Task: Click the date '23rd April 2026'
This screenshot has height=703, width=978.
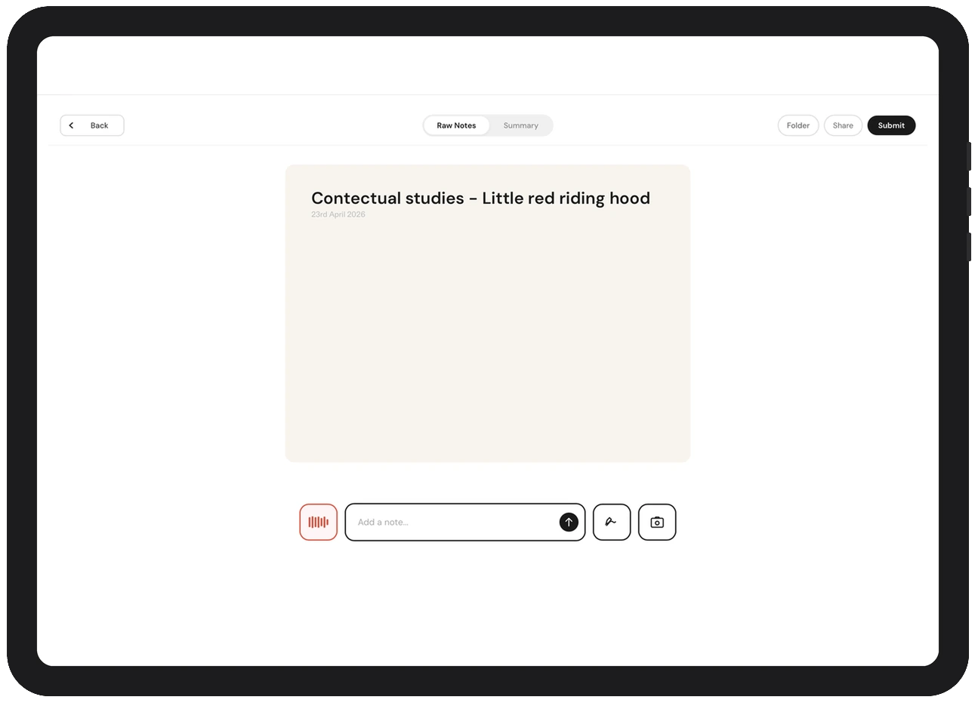Action: [338, 214]
